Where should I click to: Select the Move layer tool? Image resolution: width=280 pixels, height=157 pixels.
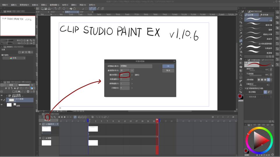241,26
